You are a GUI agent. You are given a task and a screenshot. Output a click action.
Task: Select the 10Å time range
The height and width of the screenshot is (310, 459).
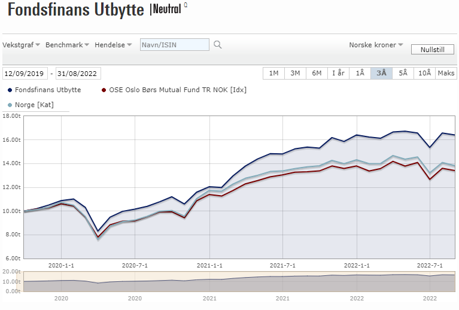tap(424, 73)
